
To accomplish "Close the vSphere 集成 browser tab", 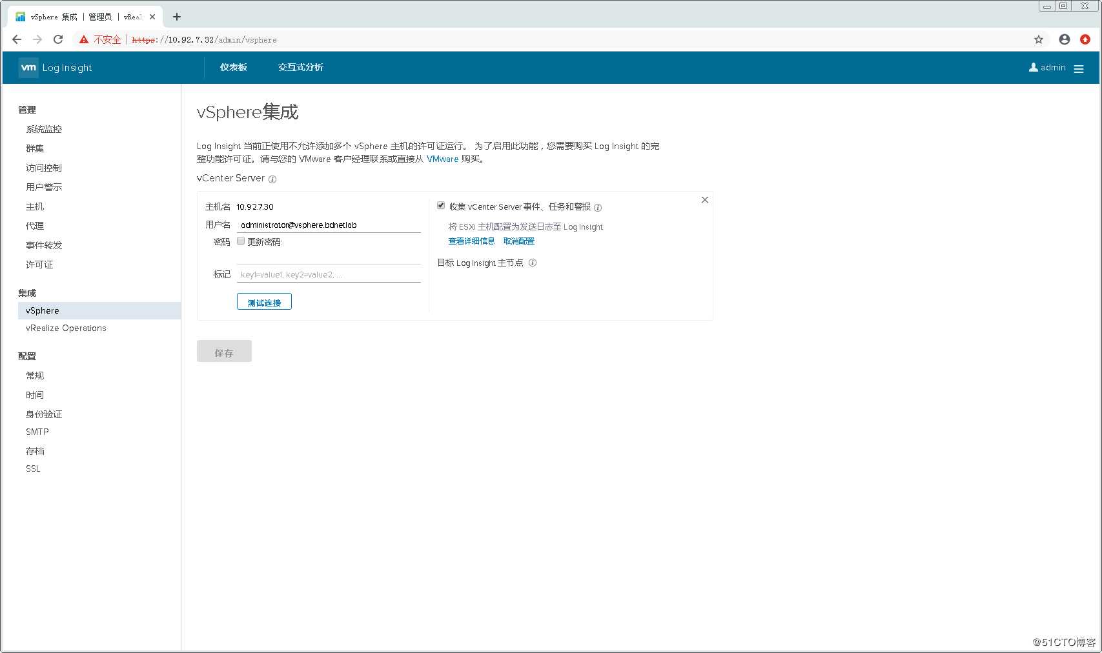I will tap(152, 17).
